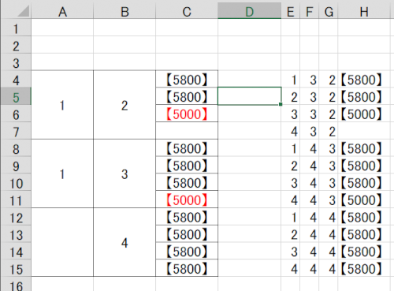
Task: Select merged cell A4:A7 with value 1
Action: click(x=62, y=105)
